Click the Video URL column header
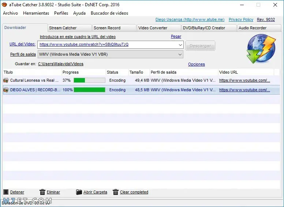The image size is (284, 207). (x=246, y=72)
